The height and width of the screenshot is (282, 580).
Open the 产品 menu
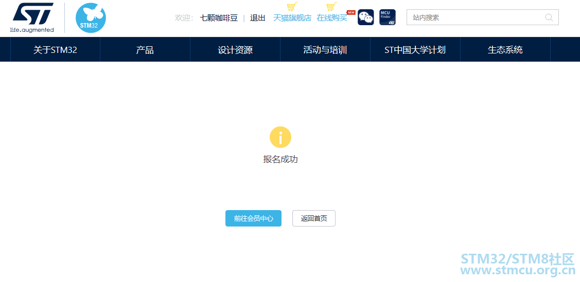[145, 50]
